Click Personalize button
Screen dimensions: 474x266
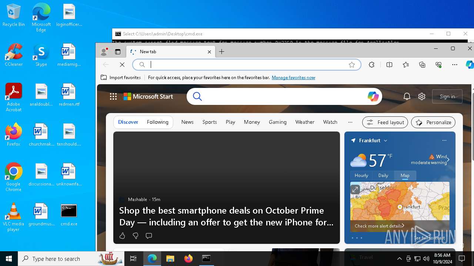(x=433, y=122)
